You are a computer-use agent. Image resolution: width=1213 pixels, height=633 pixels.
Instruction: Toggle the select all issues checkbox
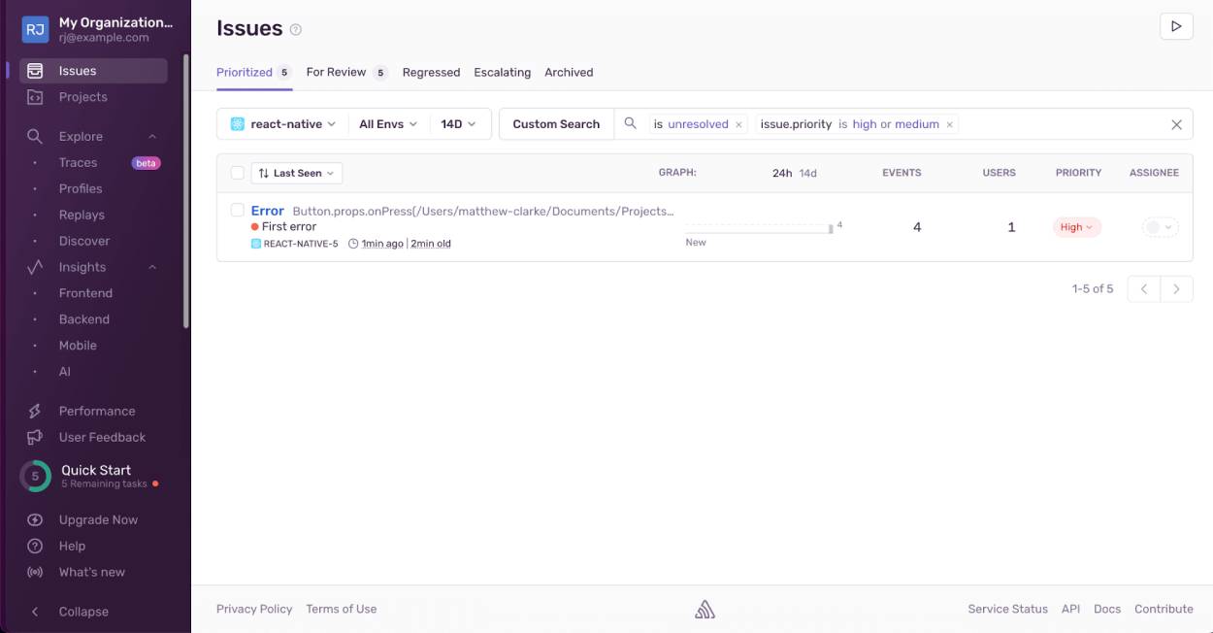[238, 173]
